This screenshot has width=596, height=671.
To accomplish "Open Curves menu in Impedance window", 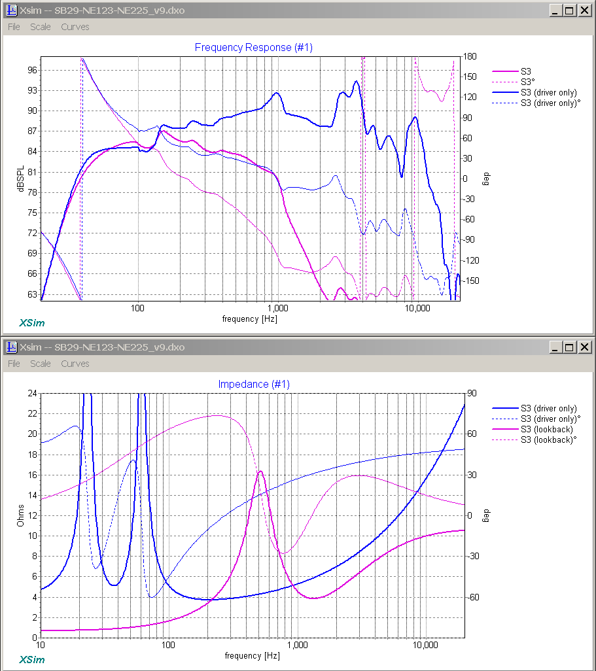I will tap(75, 364).
